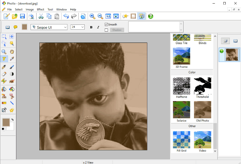Enable the Shadow checkbox
Screen dimensions: 241x164
pos(106,30)
